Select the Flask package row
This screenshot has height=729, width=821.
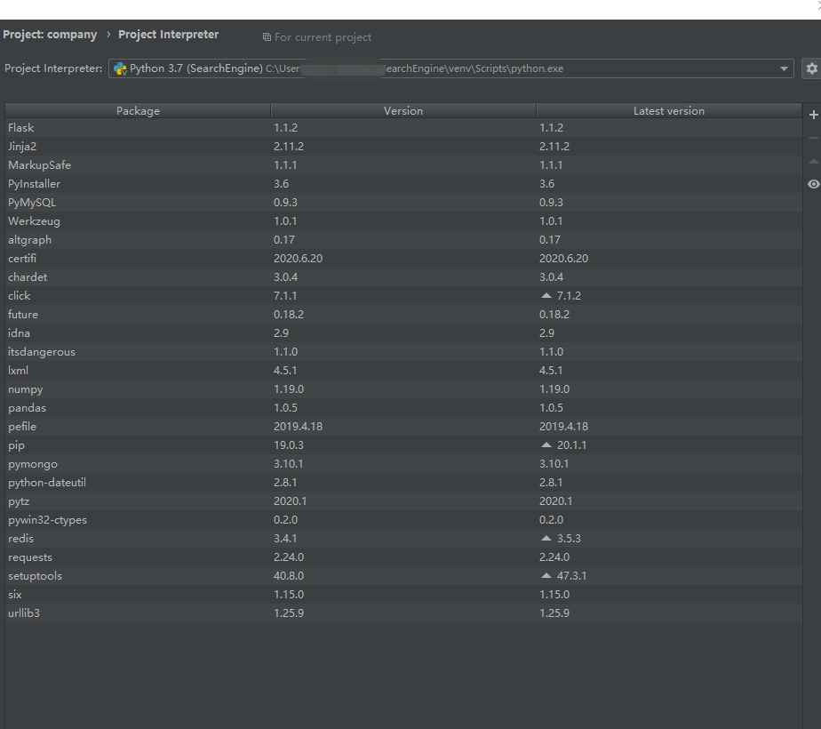(403, 128)
